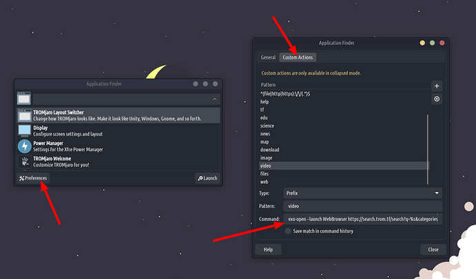The image size is (476, 279).
Task: Open the Type dropdown showing Prefix
Action: point(362,193)
